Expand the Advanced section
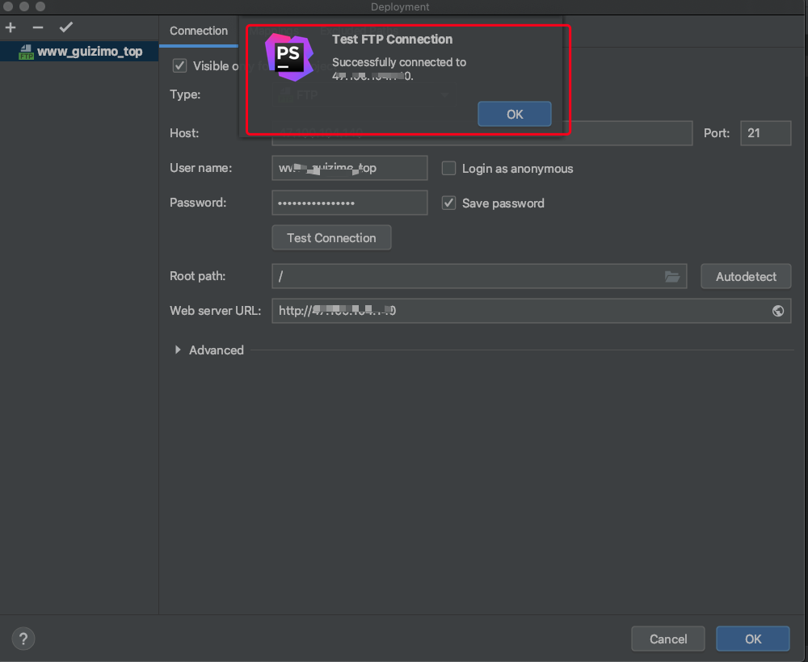The image size is (808, 662). point(178,350)
